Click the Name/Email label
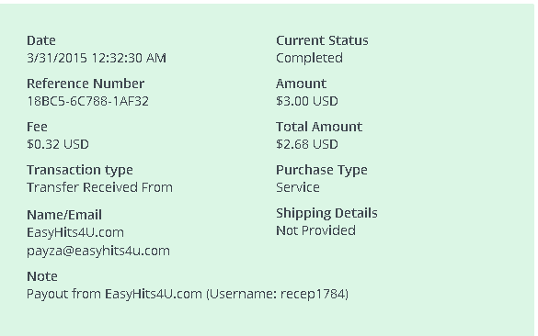 pos(64,215)
